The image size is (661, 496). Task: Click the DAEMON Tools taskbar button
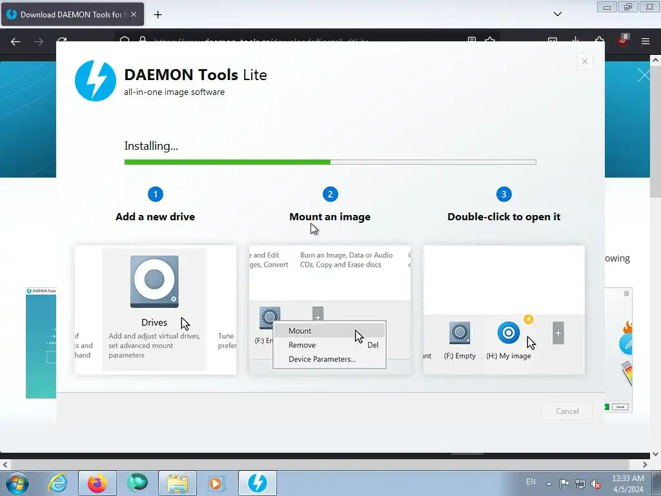(258, 483)
